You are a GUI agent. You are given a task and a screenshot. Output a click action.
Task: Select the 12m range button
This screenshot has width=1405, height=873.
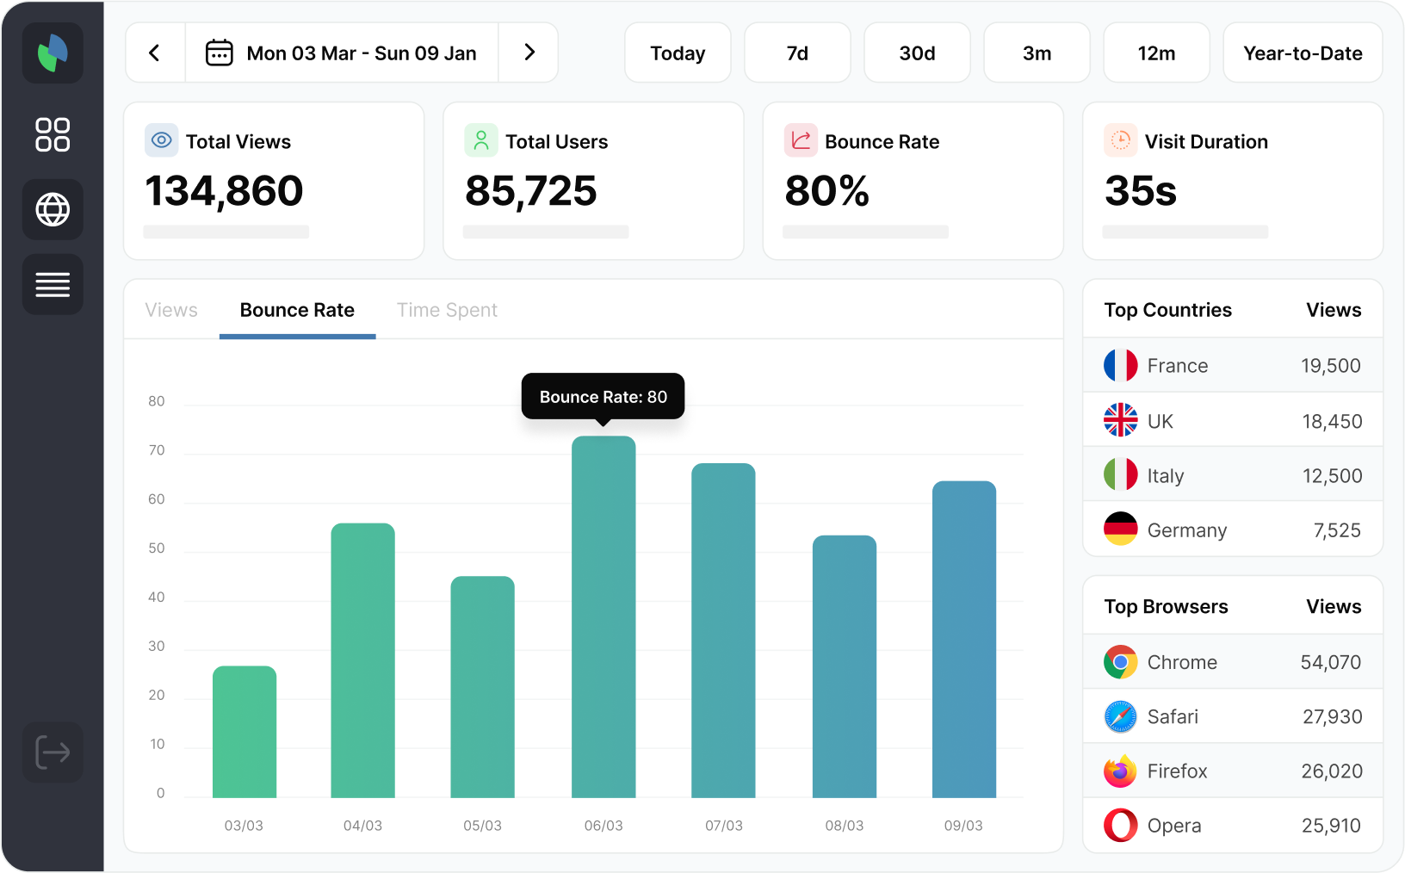pos(1156,53)
